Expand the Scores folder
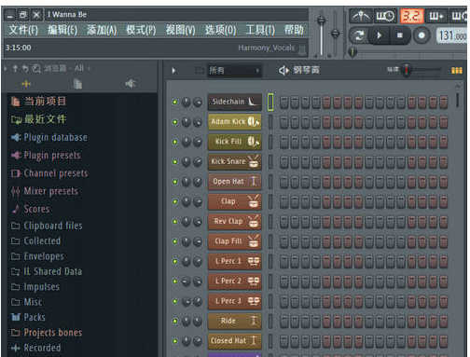 click(31, 209)
